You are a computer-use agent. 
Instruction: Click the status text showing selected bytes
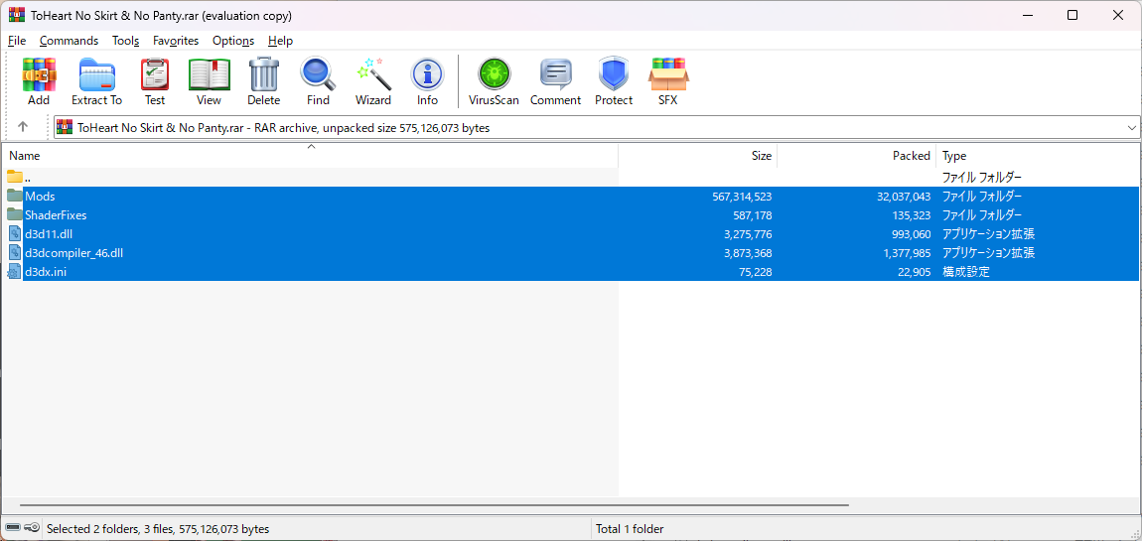coord(158,529)
